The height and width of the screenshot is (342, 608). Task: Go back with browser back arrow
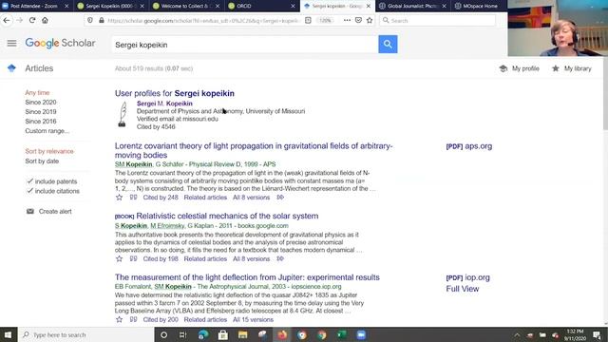point(7,20)
